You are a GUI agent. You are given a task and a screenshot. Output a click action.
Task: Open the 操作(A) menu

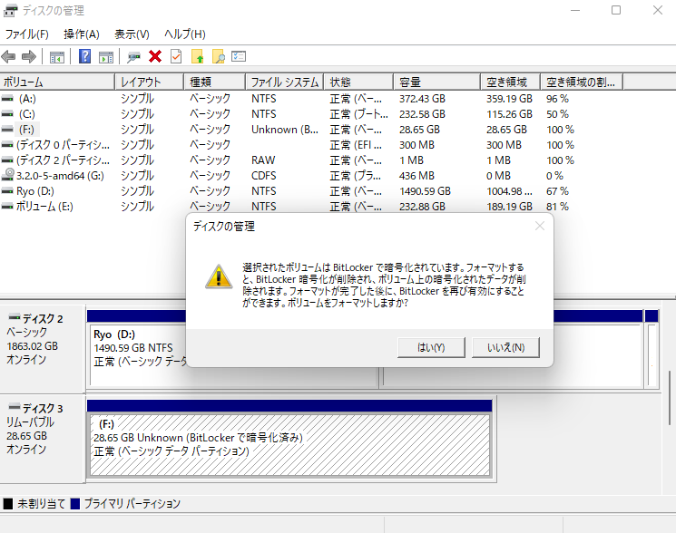[x=82, y=34]
